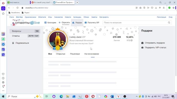177x99 pixels.
Task: Show hidden system tray icons arrow
Action: tap(137, 97)
